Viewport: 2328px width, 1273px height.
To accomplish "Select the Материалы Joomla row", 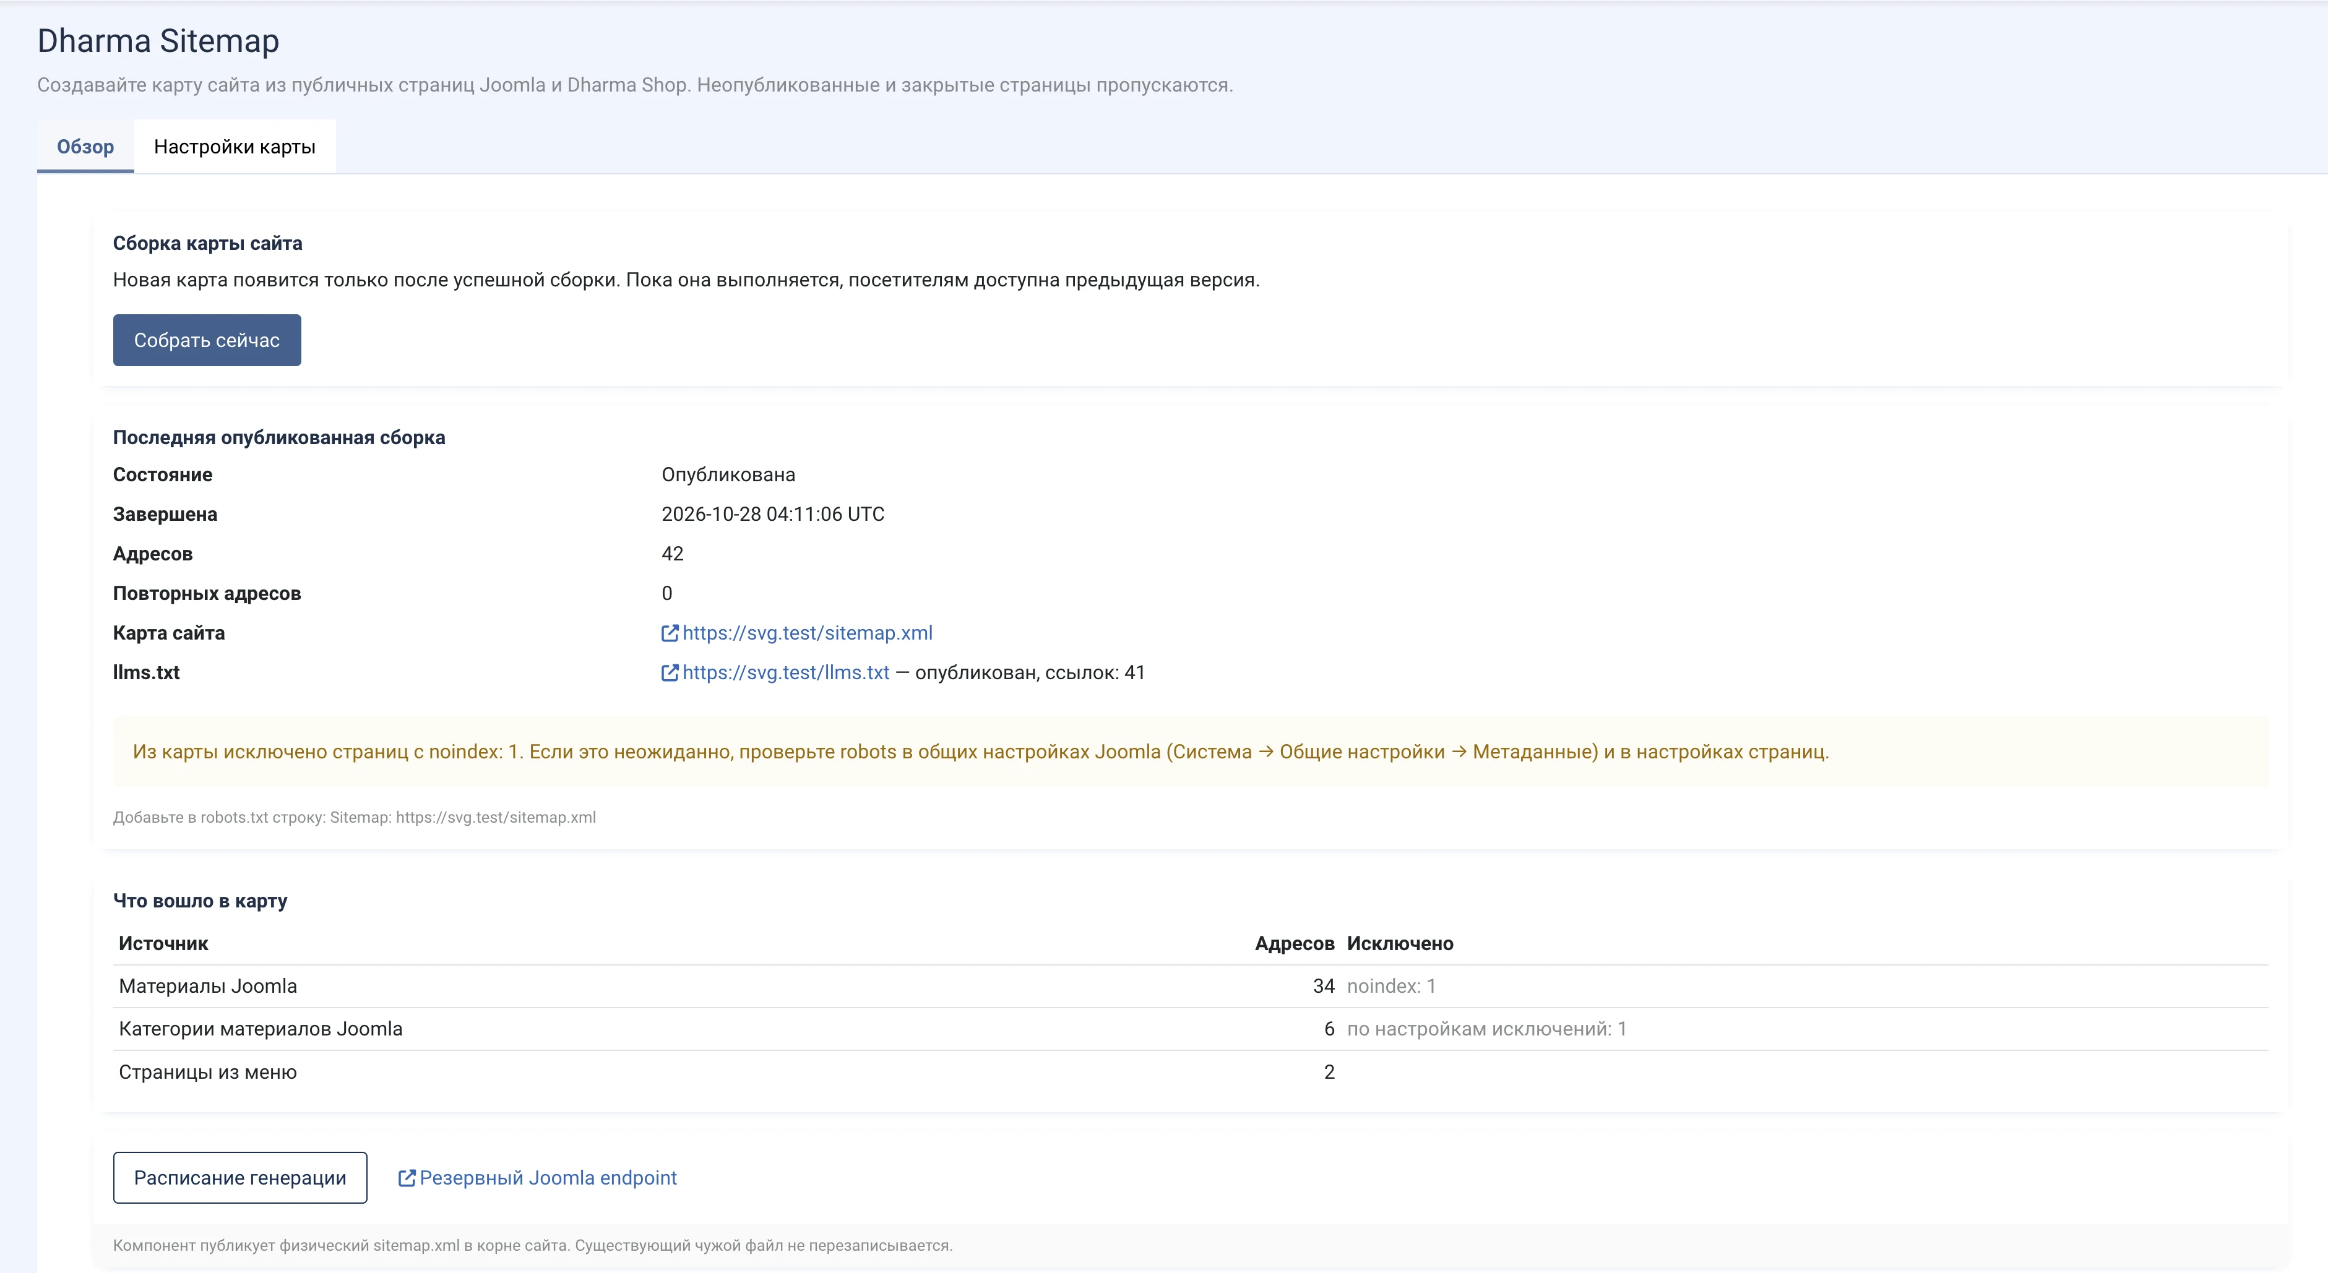I will [1190, 987].
